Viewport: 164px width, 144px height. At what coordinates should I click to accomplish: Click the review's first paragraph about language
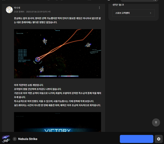tap(57, 20)
